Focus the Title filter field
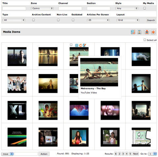Image resolution: width=158 pixels, height=157 pixels. [14, 9]
